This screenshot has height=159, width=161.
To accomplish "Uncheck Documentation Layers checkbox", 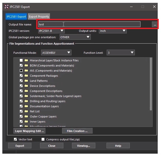I will pos(21,106).
